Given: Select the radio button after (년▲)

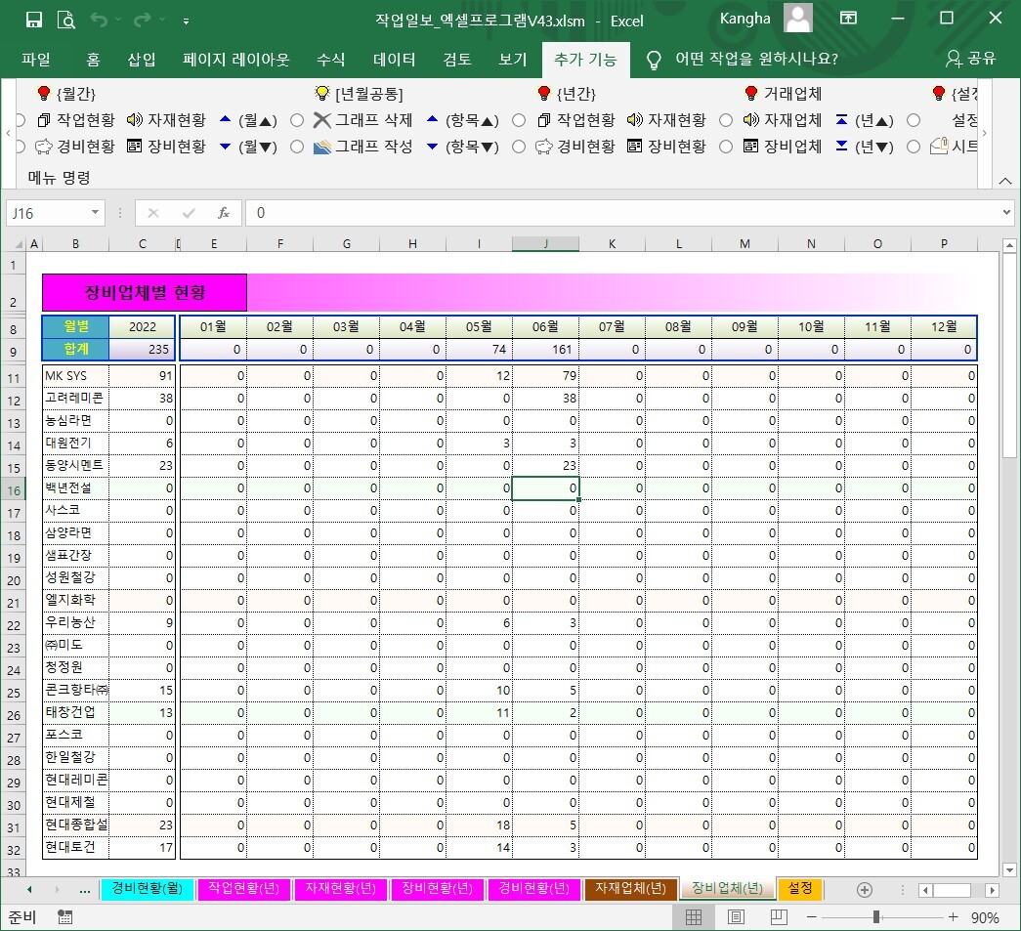Looking at the screenshot, I should 914,120.
